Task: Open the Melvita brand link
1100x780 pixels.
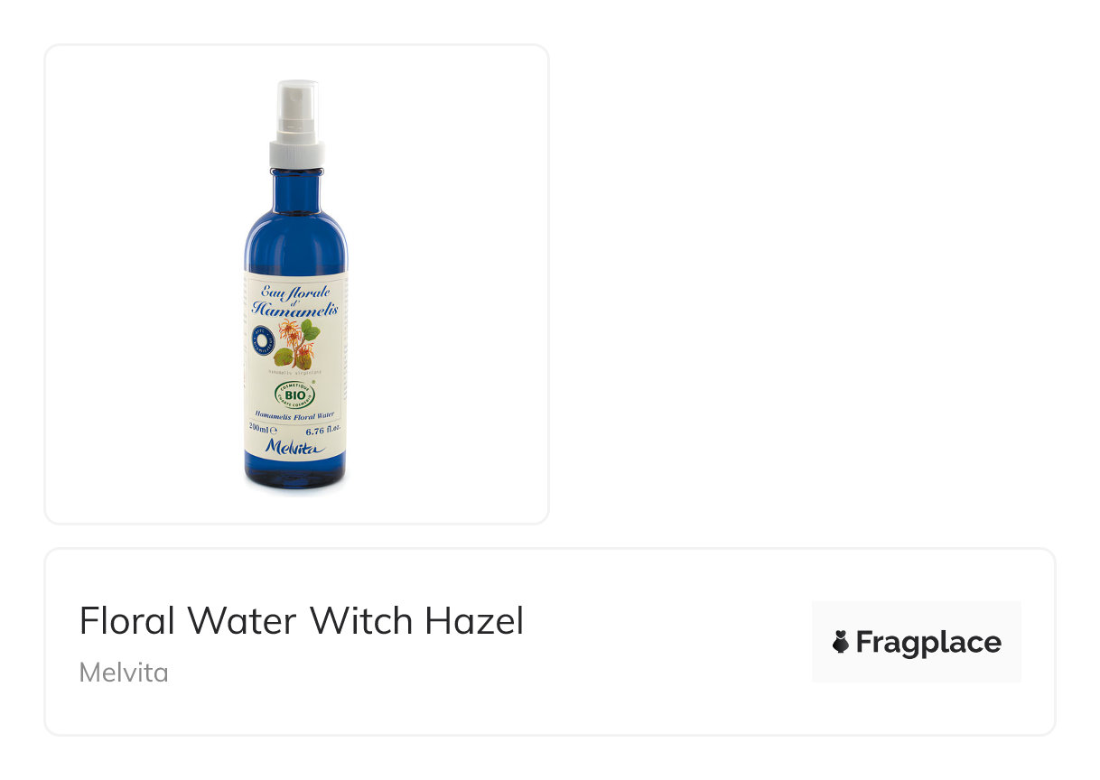Action: pos(124,673)
